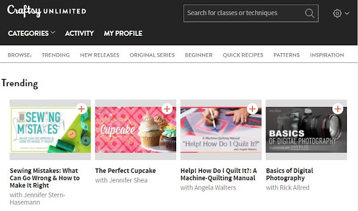Open the Sewing Mistakes thumbnail
Viewport: 358px width, 211px height.
[50, 130]
